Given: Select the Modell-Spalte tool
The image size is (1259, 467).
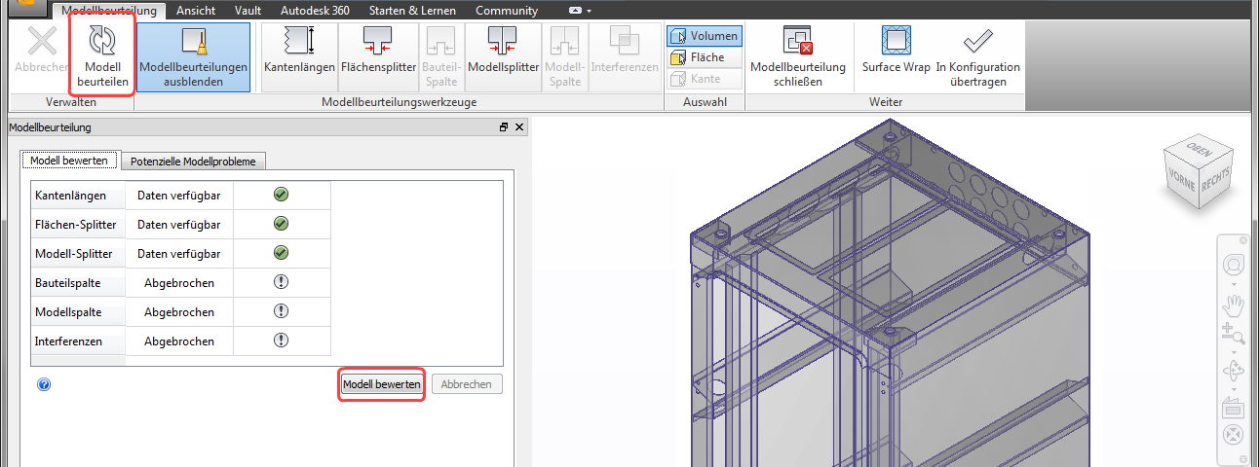Looking at the screenshot, I should click(x=564, y=56).
